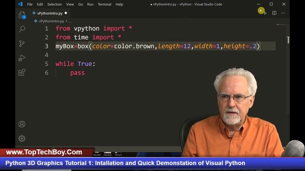Open the Source Control view
This screenshot has height=171, width=305.
[x=22, y=43]
